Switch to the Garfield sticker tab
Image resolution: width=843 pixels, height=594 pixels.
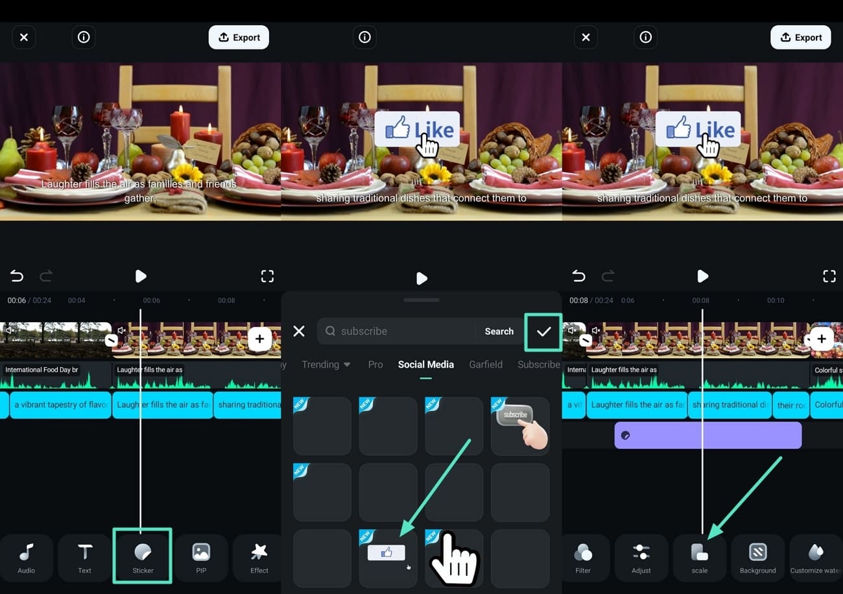pos(486,364)
